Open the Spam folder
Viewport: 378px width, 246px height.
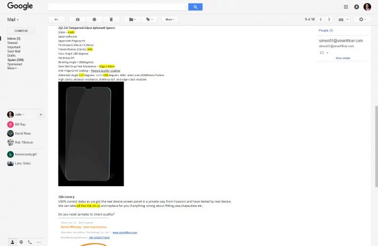[15, 60]
